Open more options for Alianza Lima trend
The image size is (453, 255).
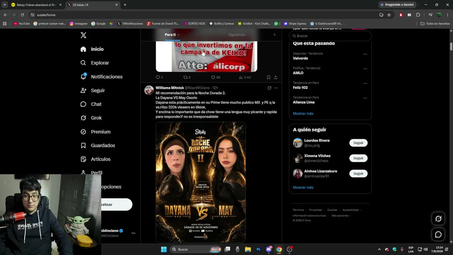tap(365, 98)
